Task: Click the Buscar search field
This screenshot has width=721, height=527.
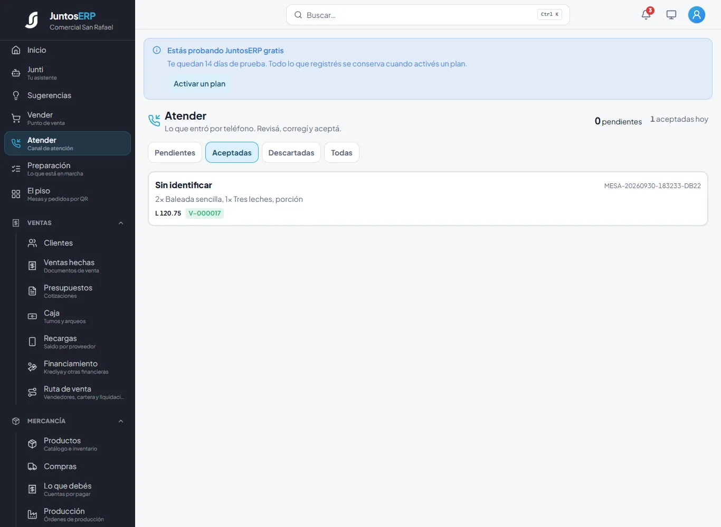Action: (428, 15)
